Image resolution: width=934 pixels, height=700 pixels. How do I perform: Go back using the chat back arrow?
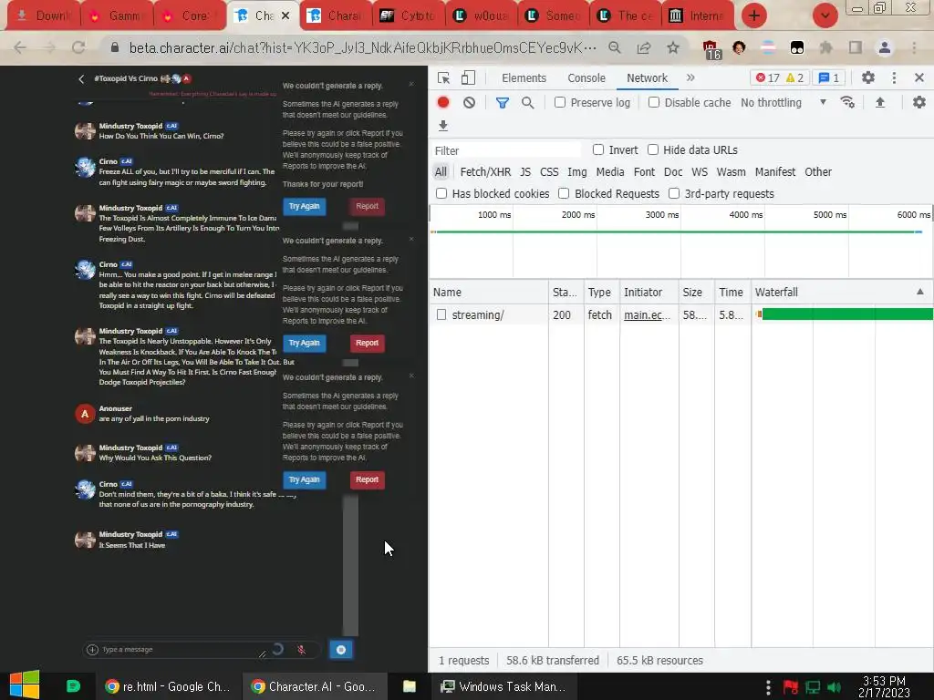pos(81,78)
